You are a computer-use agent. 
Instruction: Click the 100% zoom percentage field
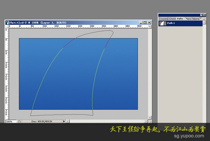pyautogui.click(x=11, y=121)
